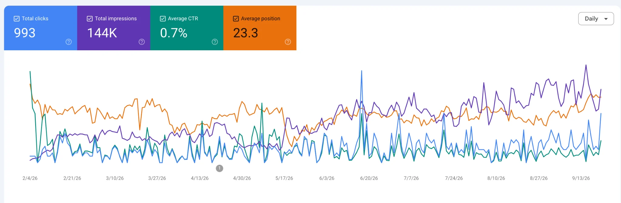Open the Daily granularity dropdown
Image resolution: width=621 pixels, height=203 pixels.
pyautogui.click(x=596, y=19)
